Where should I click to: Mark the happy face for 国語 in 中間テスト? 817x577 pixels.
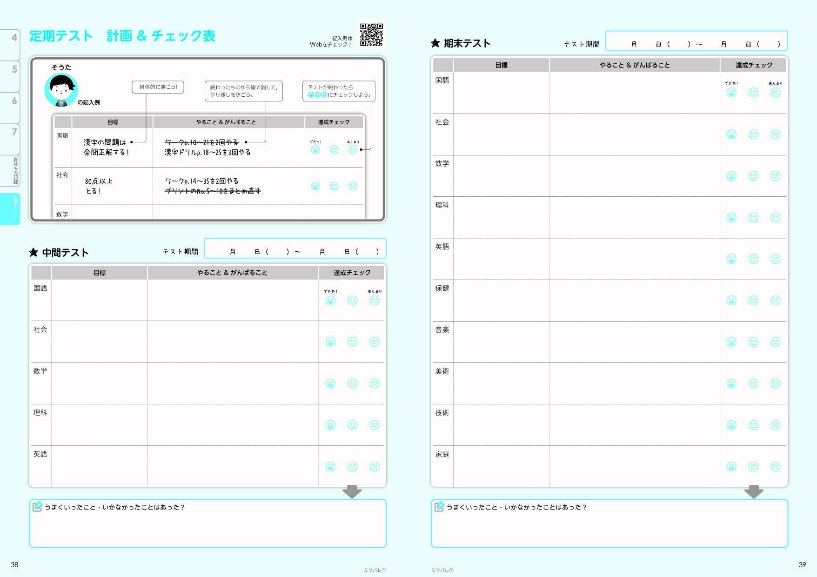pyautogui.click(x=330, y=301)
